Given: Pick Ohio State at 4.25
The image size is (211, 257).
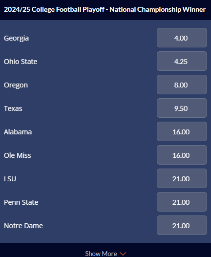Looking at the screenshot, I should point(182,61).
